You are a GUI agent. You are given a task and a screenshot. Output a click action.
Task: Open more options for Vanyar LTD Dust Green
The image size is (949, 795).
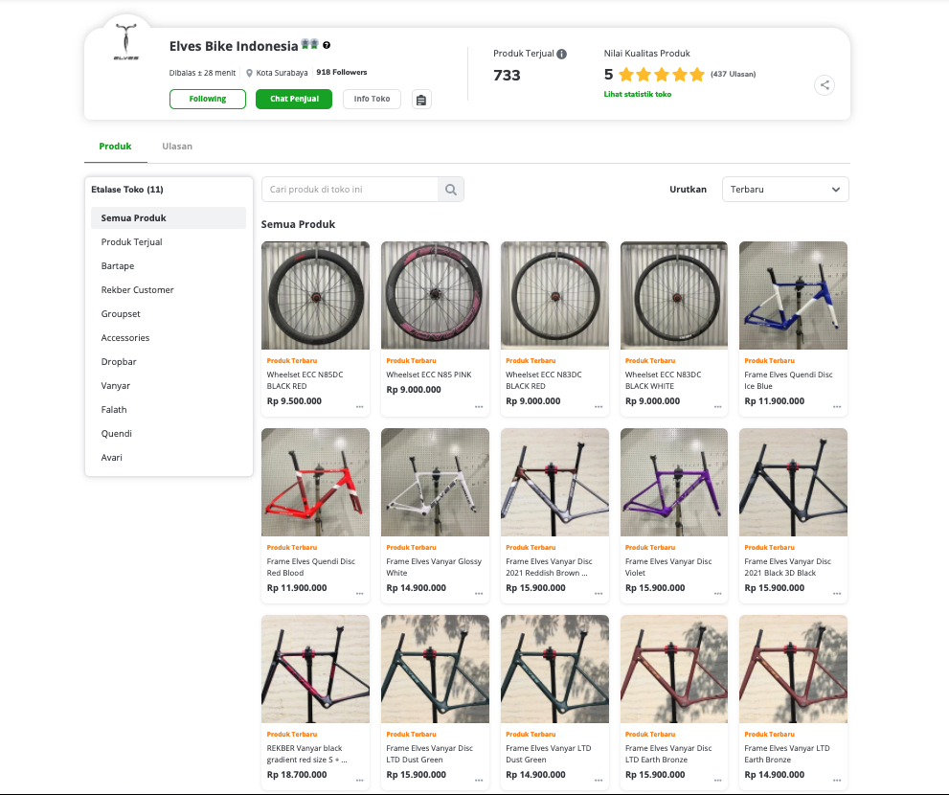[599, 781]
